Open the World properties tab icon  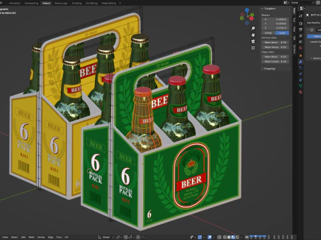[301, 47]
